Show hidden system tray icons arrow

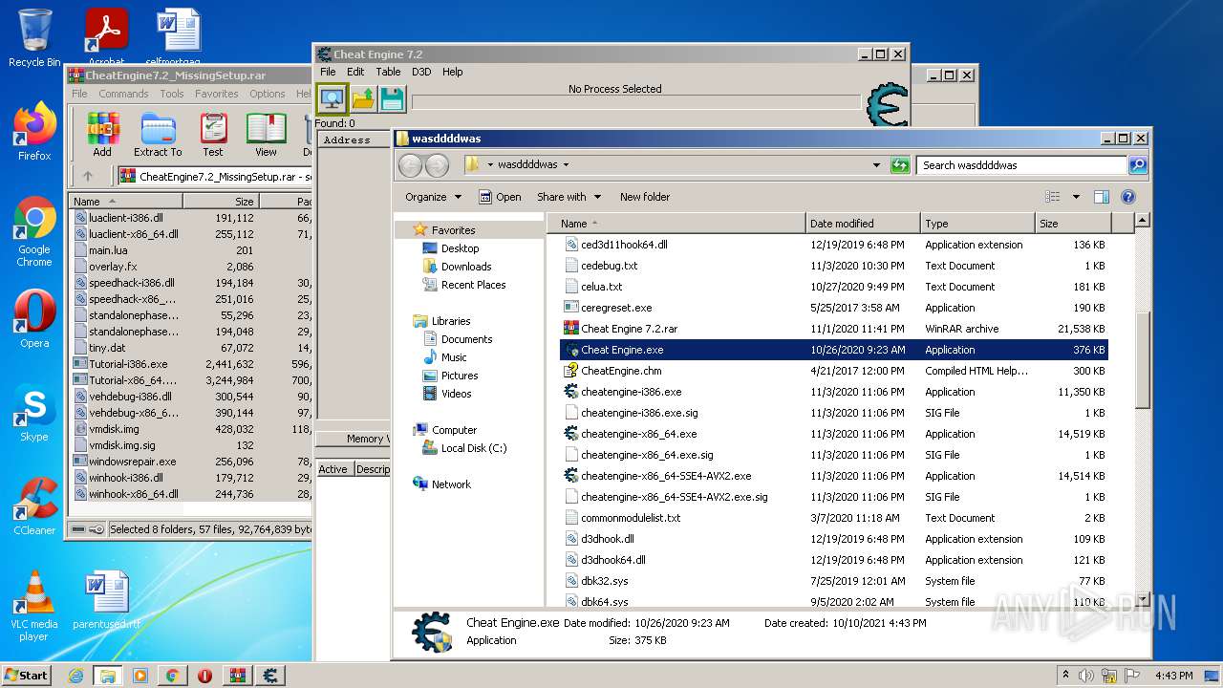tap(1065, 676)
